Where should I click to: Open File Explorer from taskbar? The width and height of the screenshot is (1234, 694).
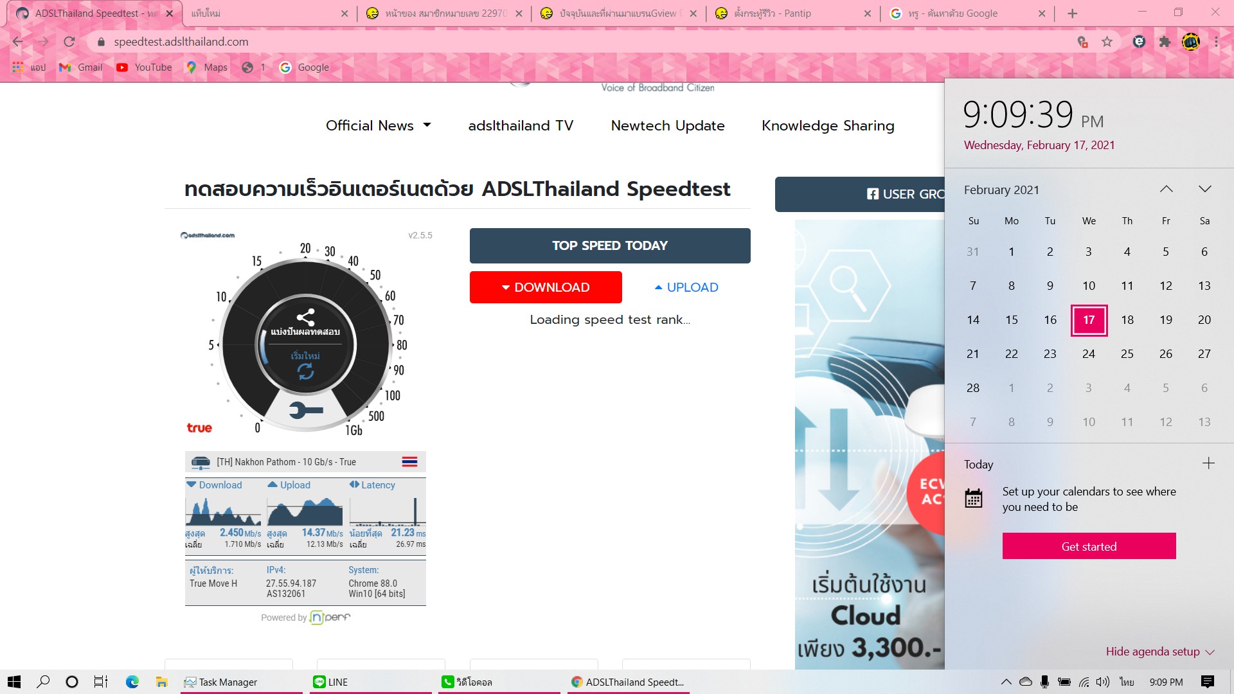click(161, 682)
